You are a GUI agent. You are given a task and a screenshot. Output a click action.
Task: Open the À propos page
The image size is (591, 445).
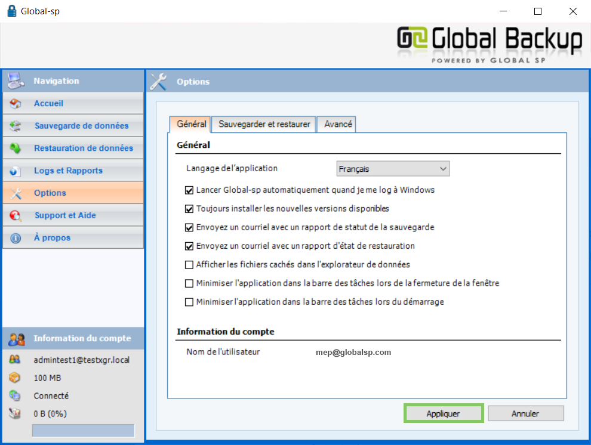[73, 238]
